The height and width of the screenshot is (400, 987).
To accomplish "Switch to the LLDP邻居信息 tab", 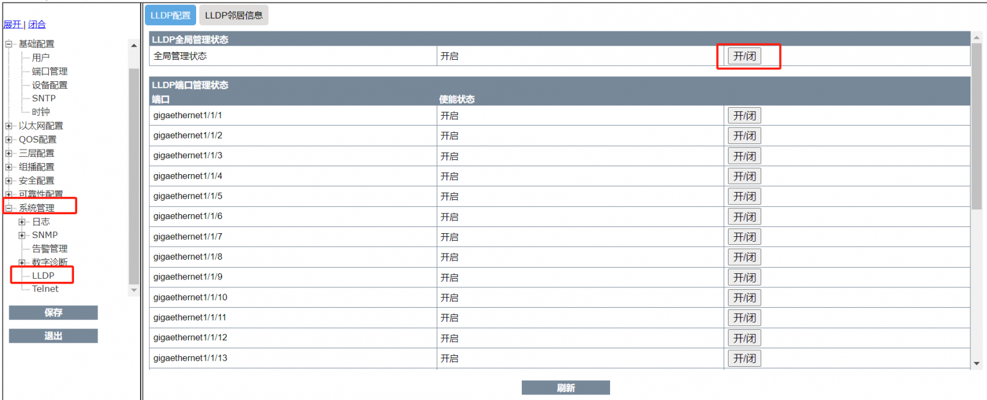I will click(x=234, y=15).
